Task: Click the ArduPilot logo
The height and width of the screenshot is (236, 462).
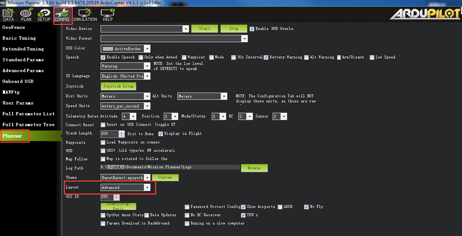Action: tap(425, 14)
